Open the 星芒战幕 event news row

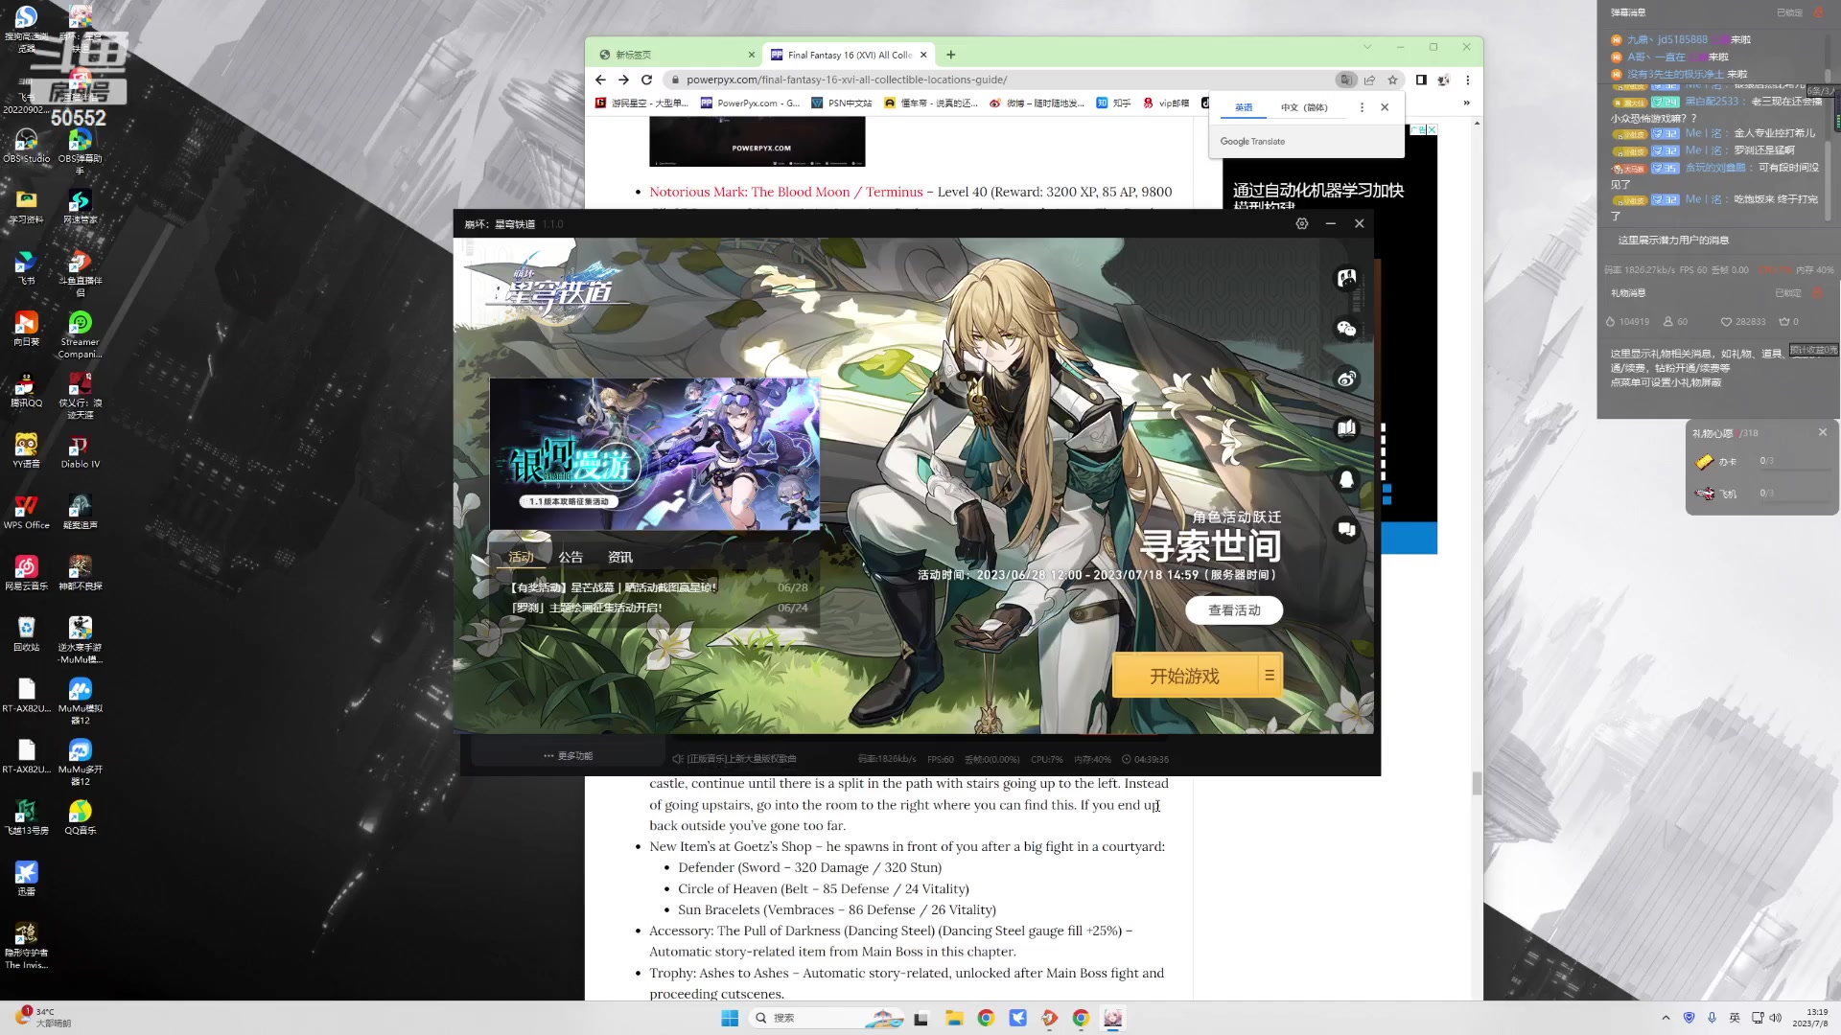(x=659, y=587)
